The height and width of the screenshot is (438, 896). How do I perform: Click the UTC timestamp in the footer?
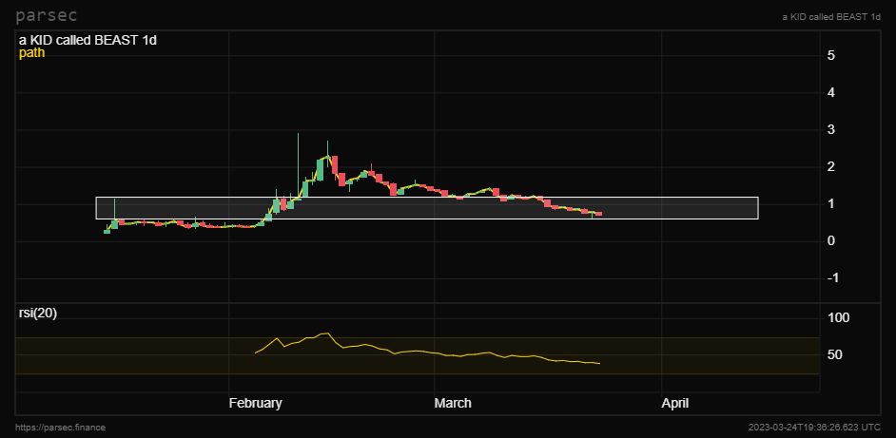814,428
